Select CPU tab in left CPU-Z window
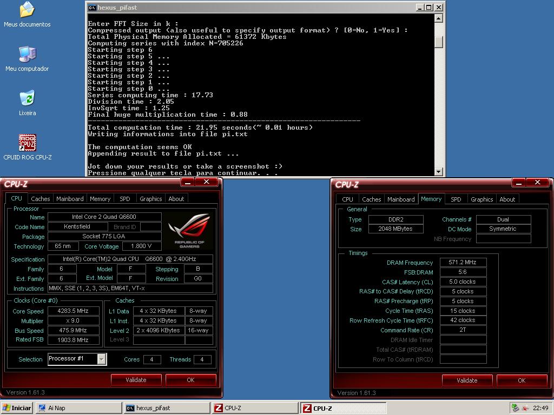This screenshot has width=554, height=415. (x=16, y=198)
